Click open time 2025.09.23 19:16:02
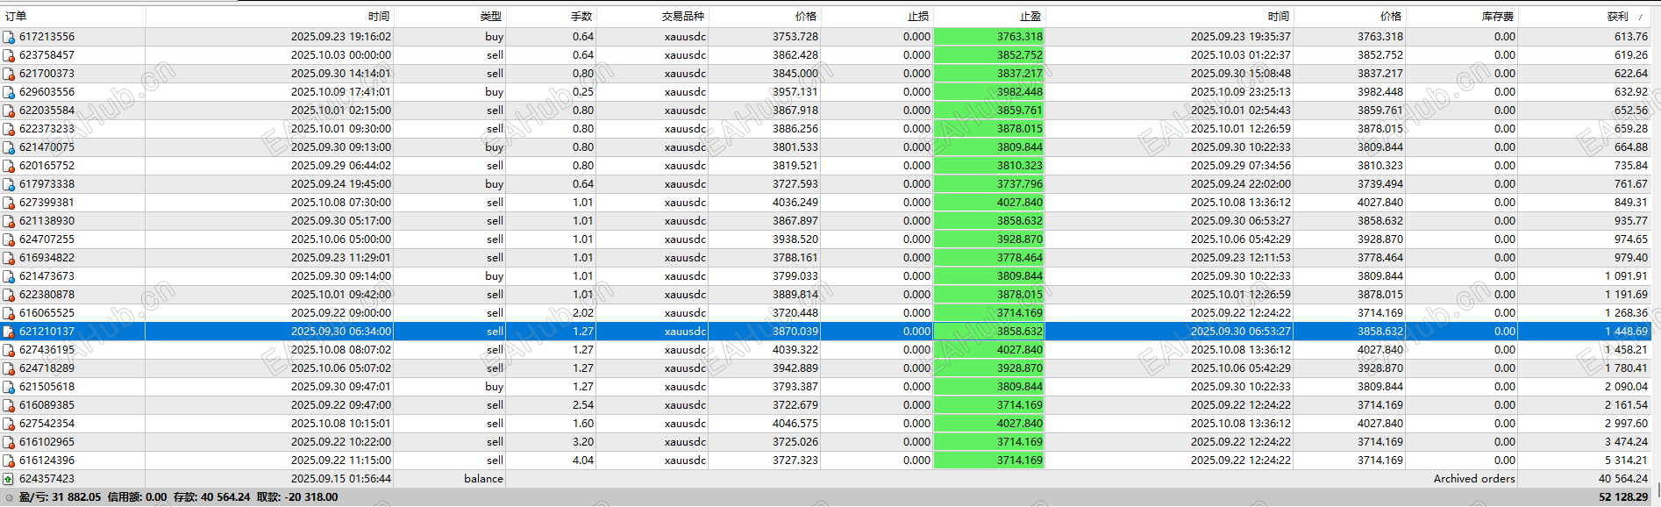 coord(341,37)
